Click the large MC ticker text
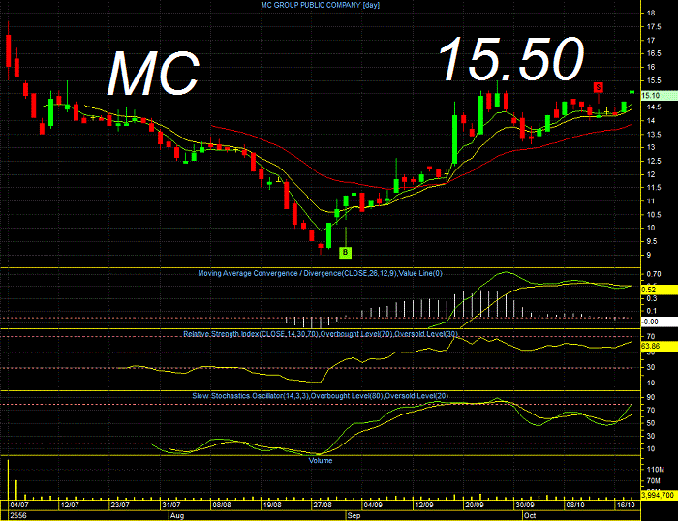Viewport: 678px width, 521px height. [153, 74]
